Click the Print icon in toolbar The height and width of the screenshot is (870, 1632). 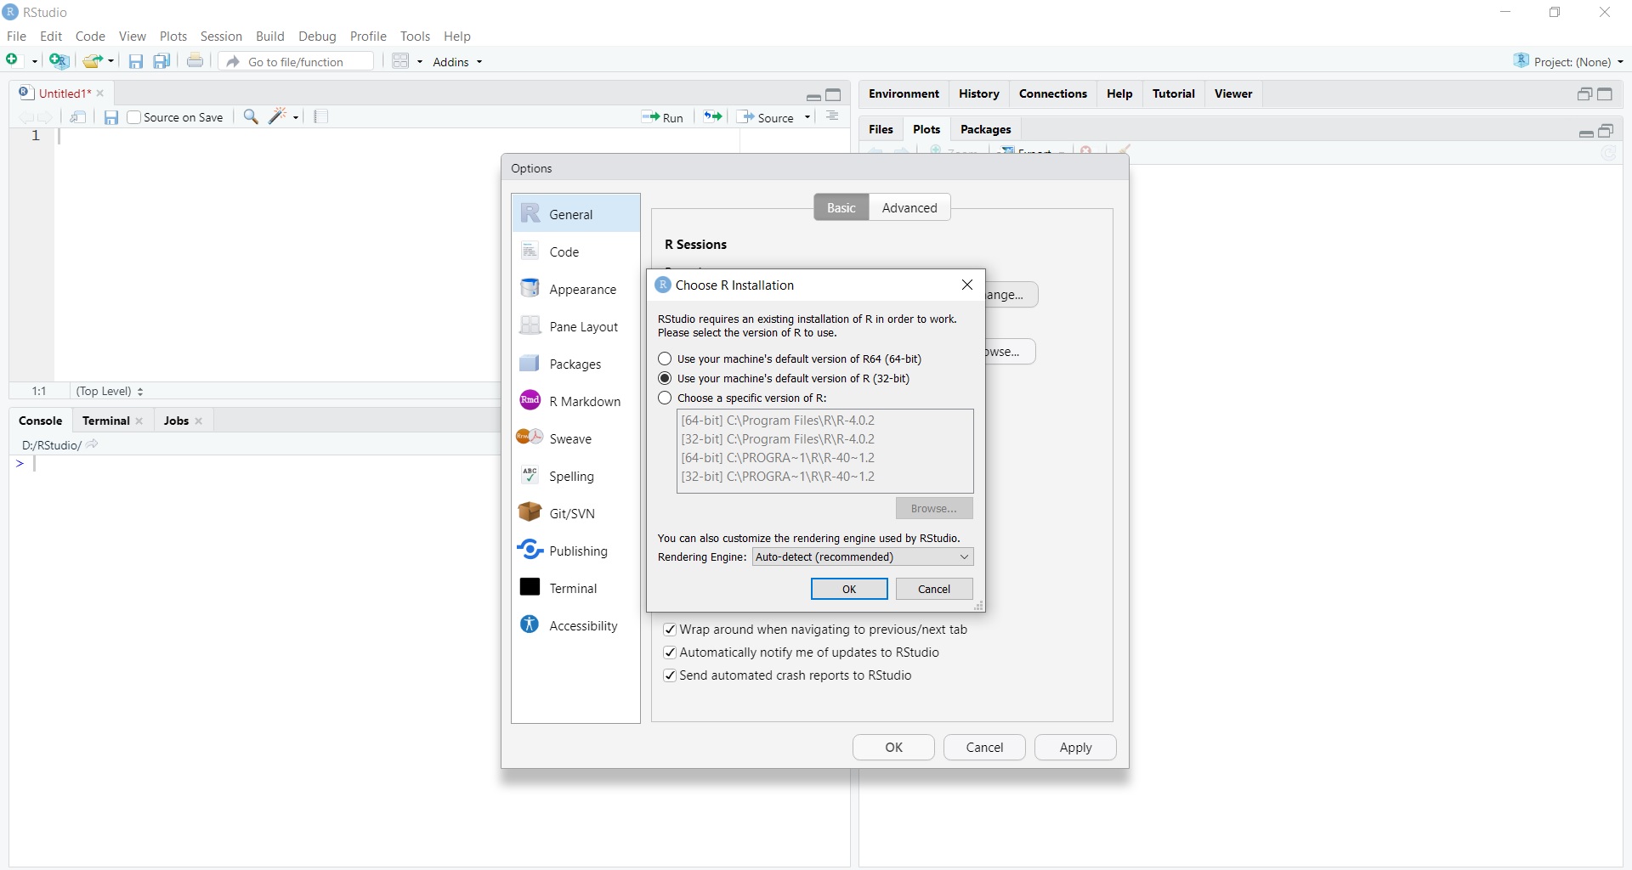tap(195, 61)
